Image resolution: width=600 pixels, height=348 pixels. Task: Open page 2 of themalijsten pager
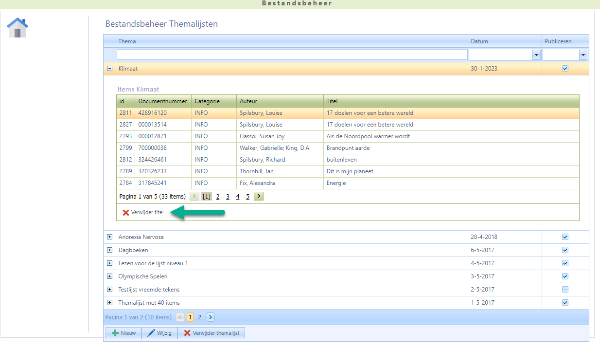[x=199, y=317]
